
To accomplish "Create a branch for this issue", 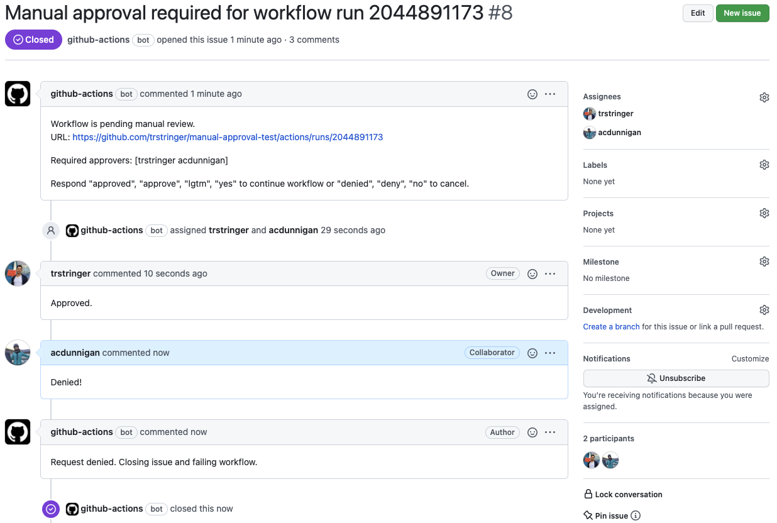I will (610, 326).
